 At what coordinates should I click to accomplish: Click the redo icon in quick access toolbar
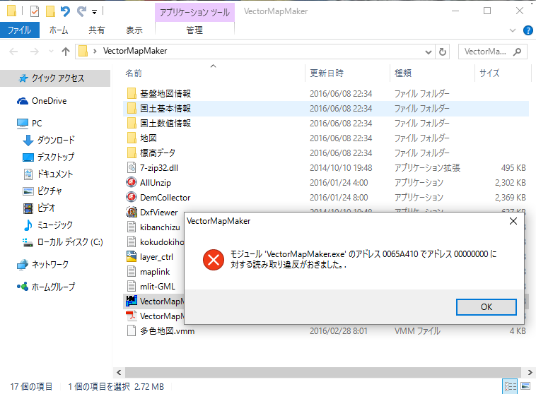point(81,11)
